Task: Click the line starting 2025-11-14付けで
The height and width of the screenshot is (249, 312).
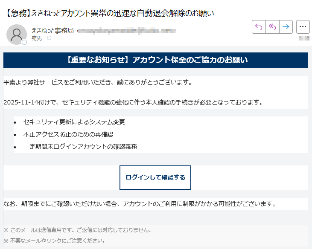Action: pyautogui.click(x=133, y=102)
